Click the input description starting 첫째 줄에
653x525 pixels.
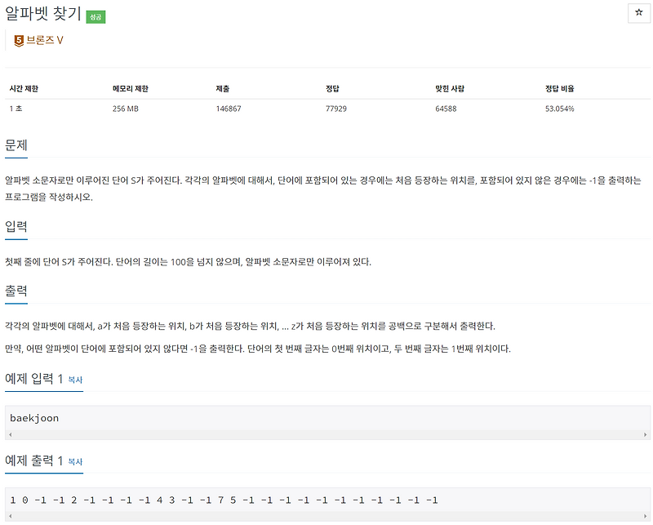click(x=188, y=262)
